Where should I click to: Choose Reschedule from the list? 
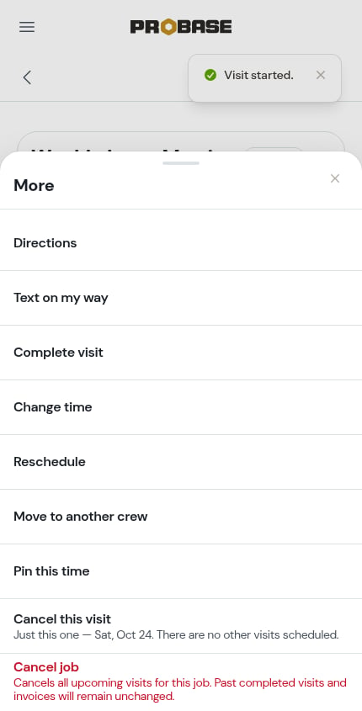(181, 462)
